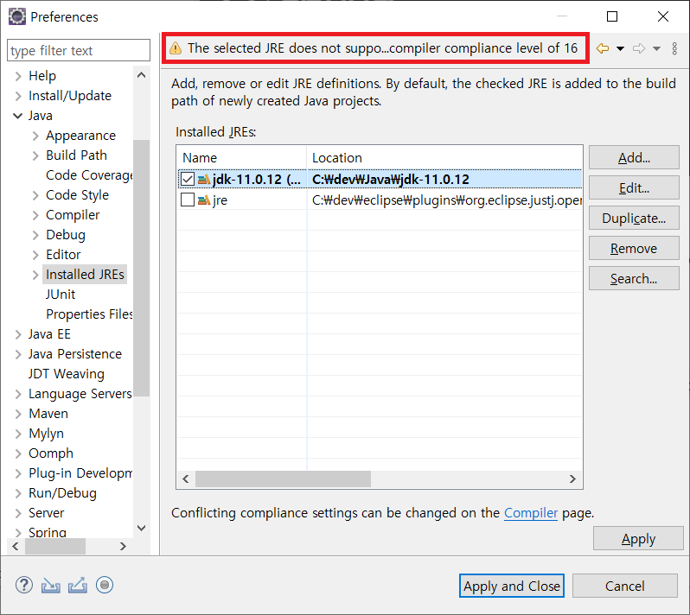Screen dimensions: 690x615
Task: Expand the Appearance node
Action: click(35, 136)
